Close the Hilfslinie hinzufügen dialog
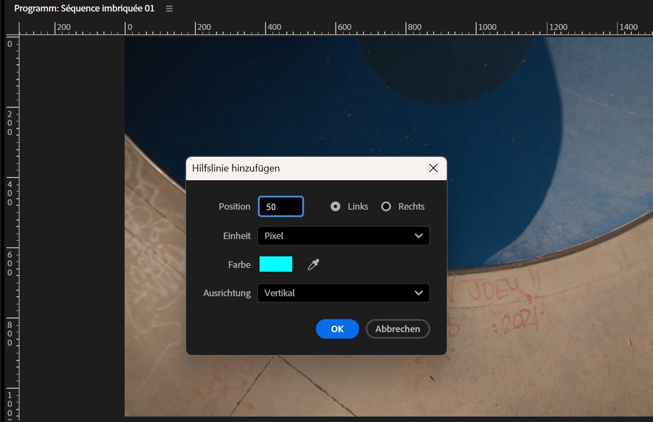 pos(433,168)
